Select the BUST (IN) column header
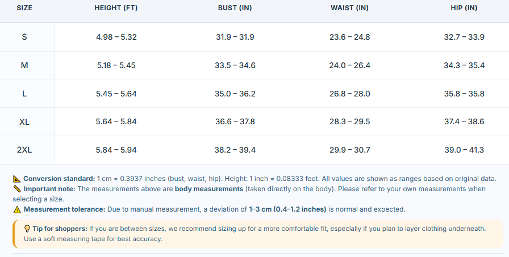The height and width of the screenshot is (257, 509). (x=235, y=8)
